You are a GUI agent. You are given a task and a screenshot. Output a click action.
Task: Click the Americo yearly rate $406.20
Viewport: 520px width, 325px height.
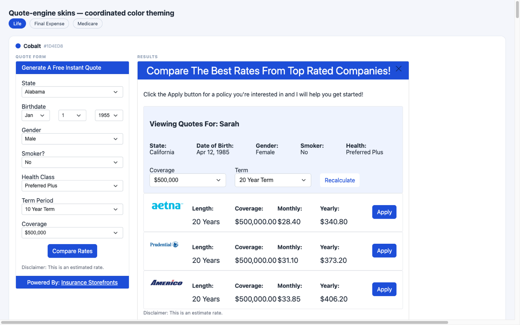point(334,299)
